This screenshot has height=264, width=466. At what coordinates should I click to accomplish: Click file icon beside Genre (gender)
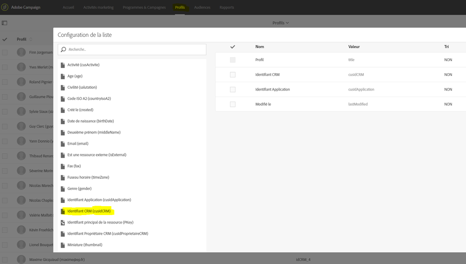tap(63, 188)
